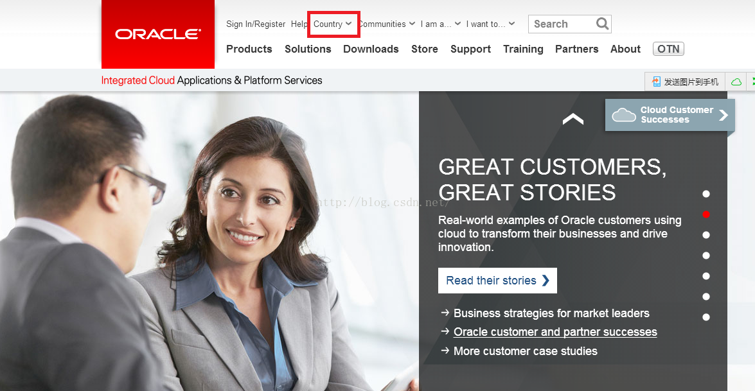Viewport: 755px width, 391px height.
Task: Go to the Solutions menu
Action: pos(308,49)
